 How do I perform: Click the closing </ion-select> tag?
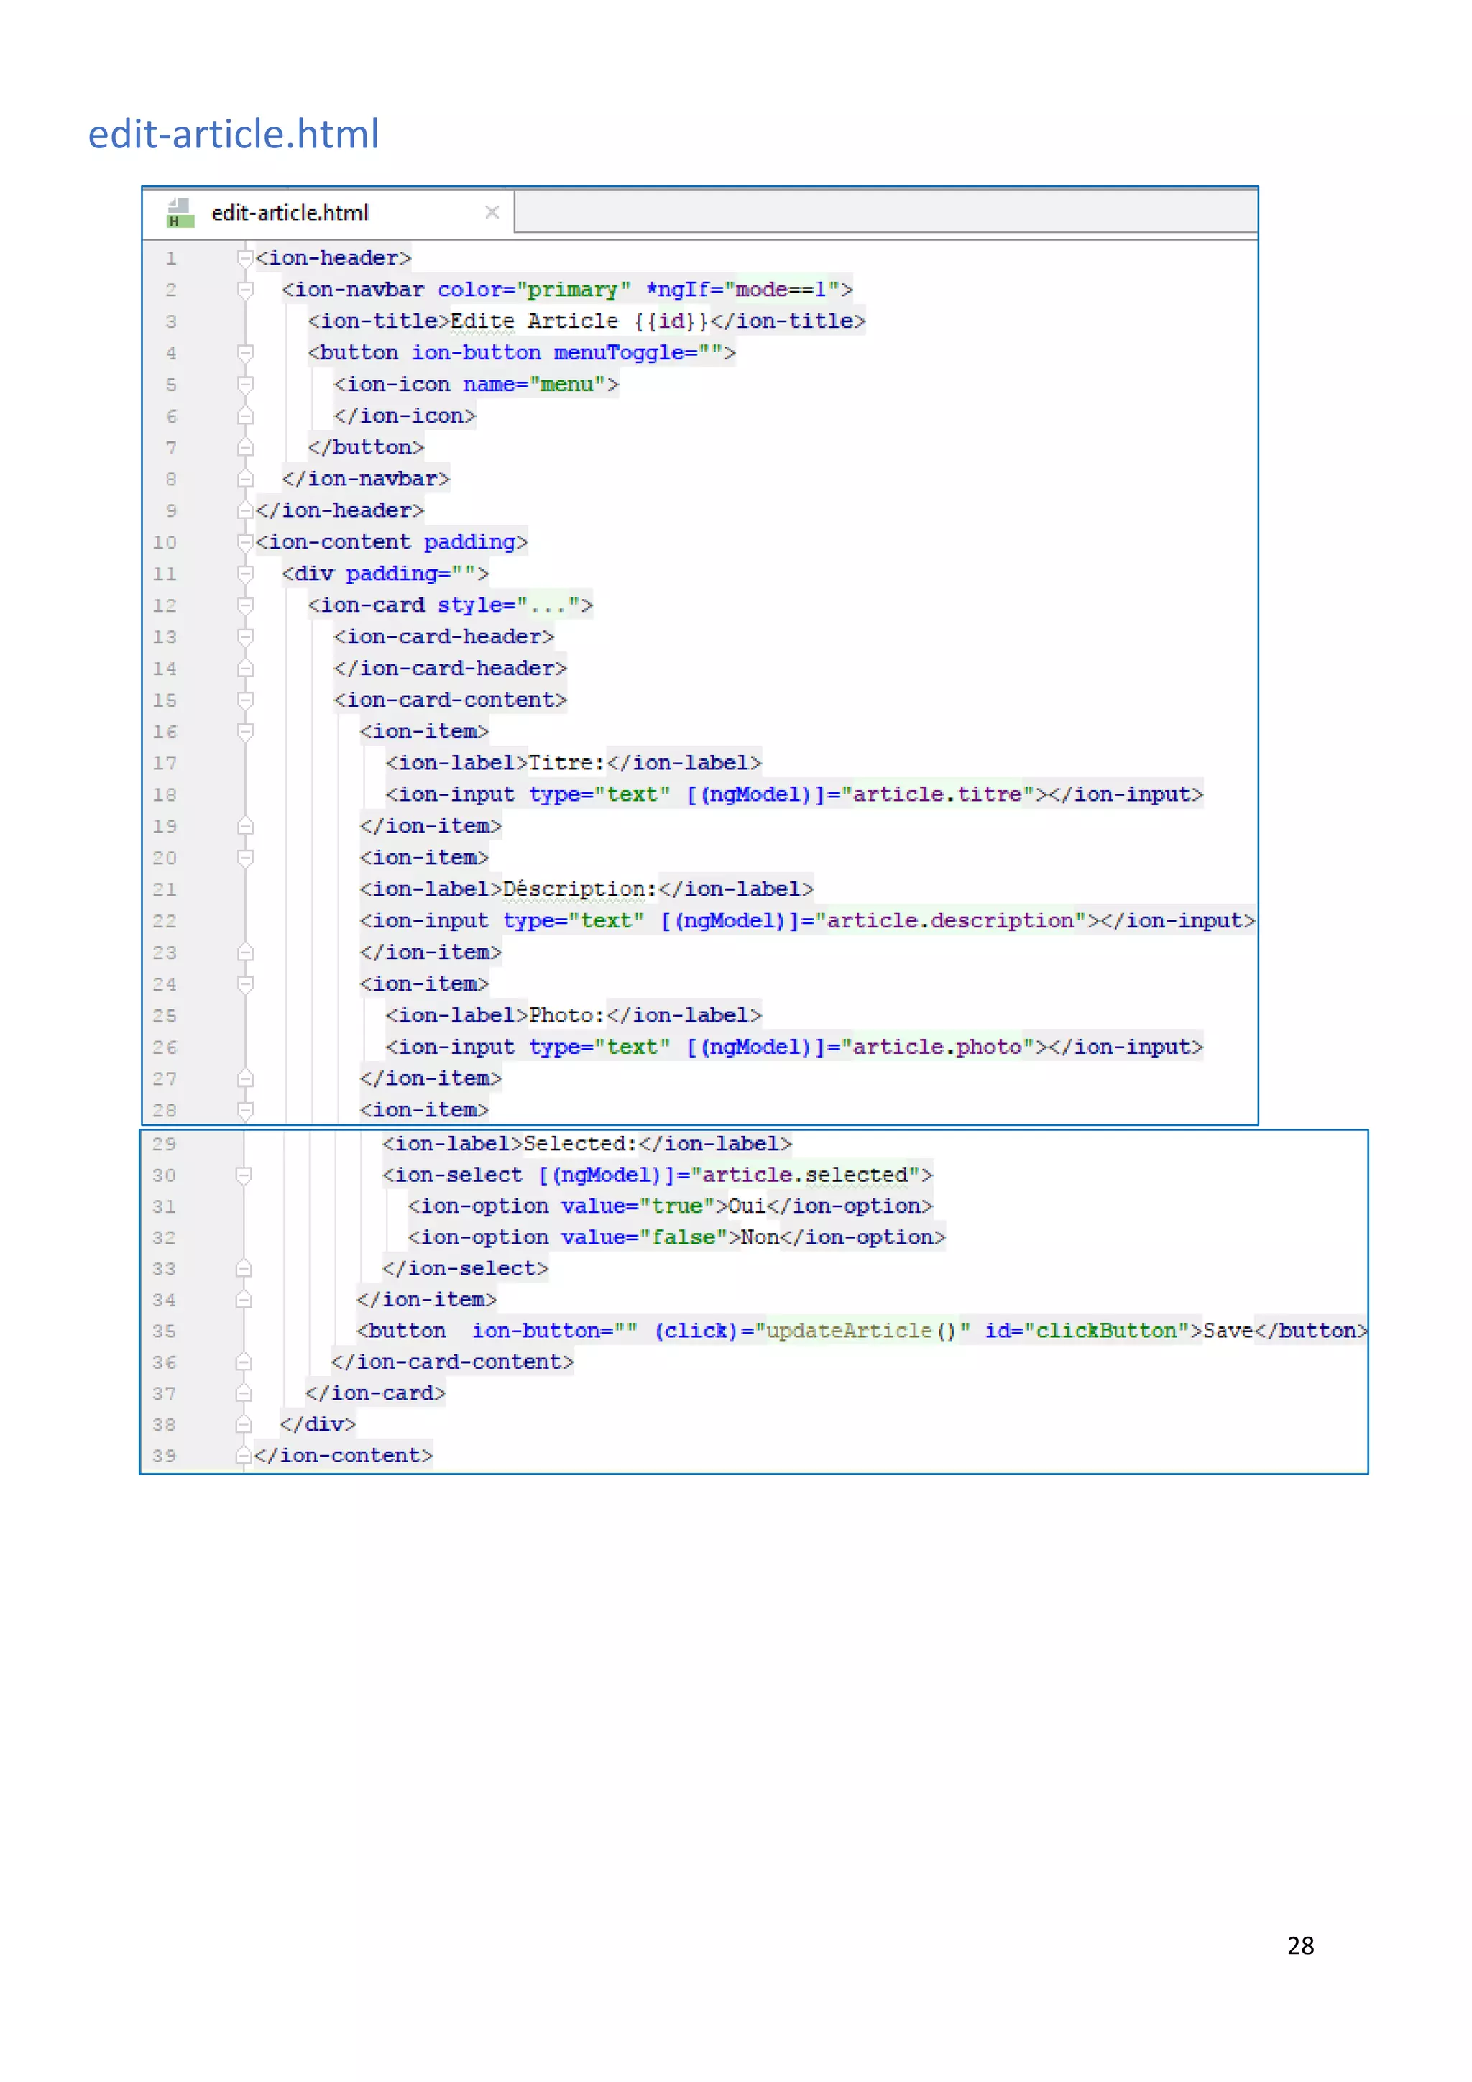pyautogui.click(x=465, y=1267)
